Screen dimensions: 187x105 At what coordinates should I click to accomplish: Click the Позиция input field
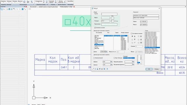click(x=105, y=21)
